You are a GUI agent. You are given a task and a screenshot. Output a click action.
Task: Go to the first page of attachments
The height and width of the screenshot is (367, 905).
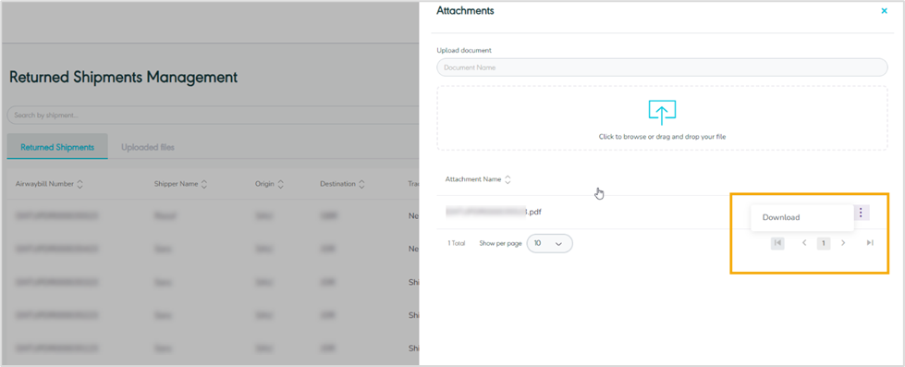(777, 243)
